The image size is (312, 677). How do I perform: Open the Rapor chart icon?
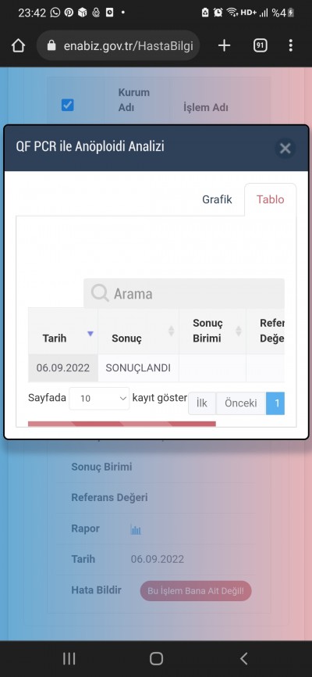136,529
